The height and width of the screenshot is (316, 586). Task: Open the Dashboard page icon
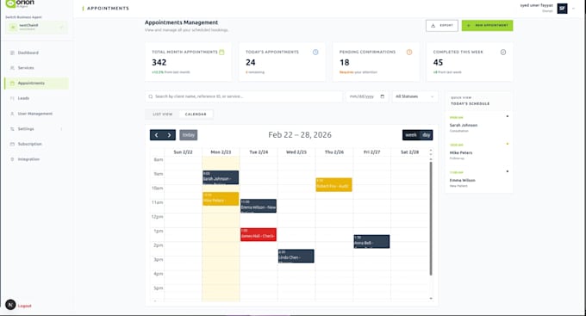12,53
